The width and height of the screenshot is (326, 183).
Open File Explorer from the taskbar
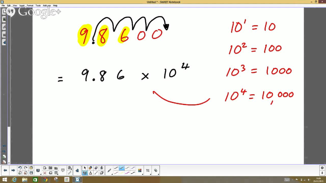(x=25, y=179)
